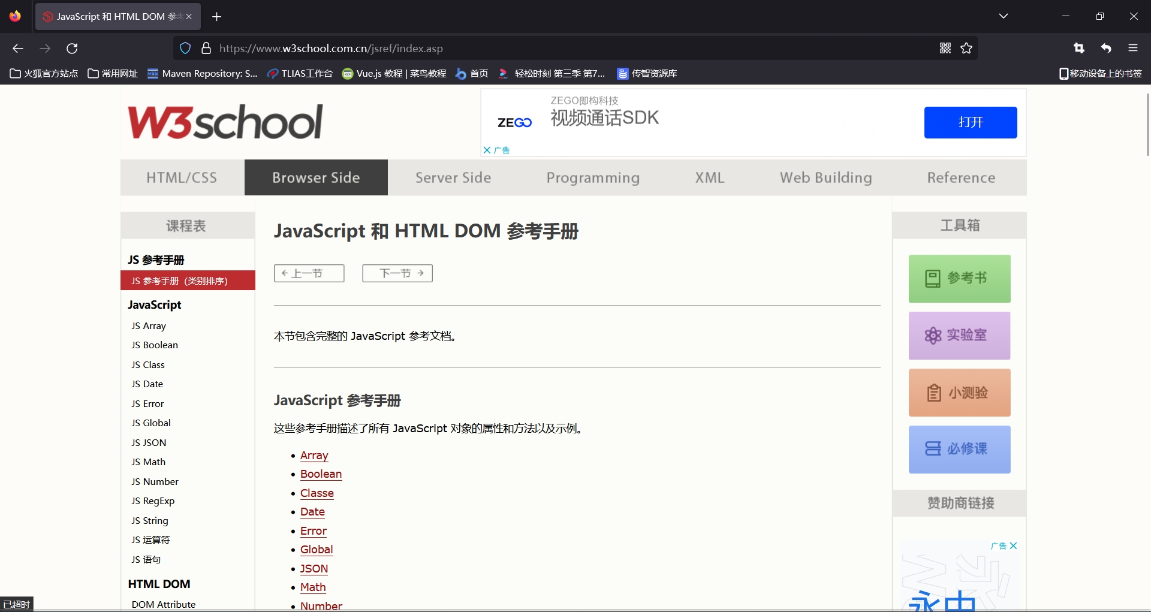Screen dimensions: 1151x612
Task: Click the 下一节 next section button
Action: (x=397, y=273)
